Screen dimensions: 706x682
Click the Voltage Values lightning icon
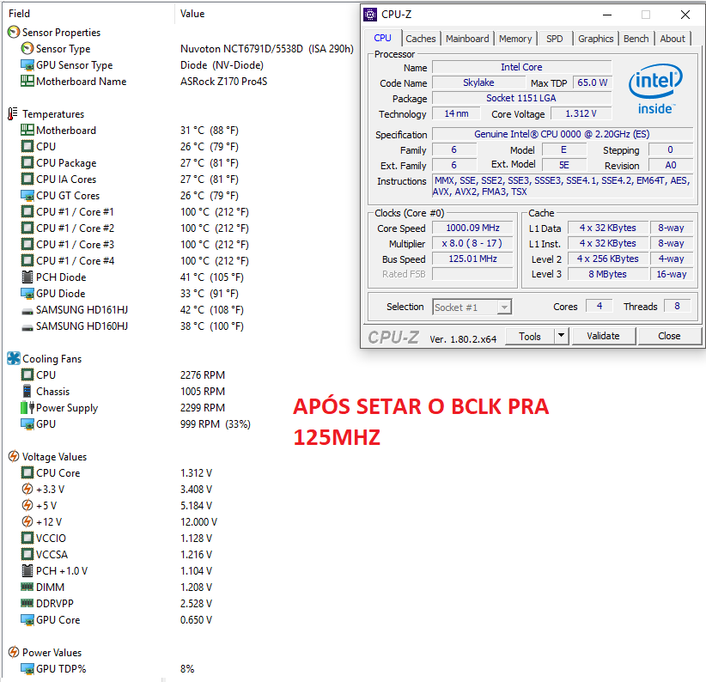coord(14,456)
